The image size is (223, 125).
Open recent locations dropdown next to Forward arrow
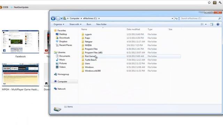(x=61, y=18)
